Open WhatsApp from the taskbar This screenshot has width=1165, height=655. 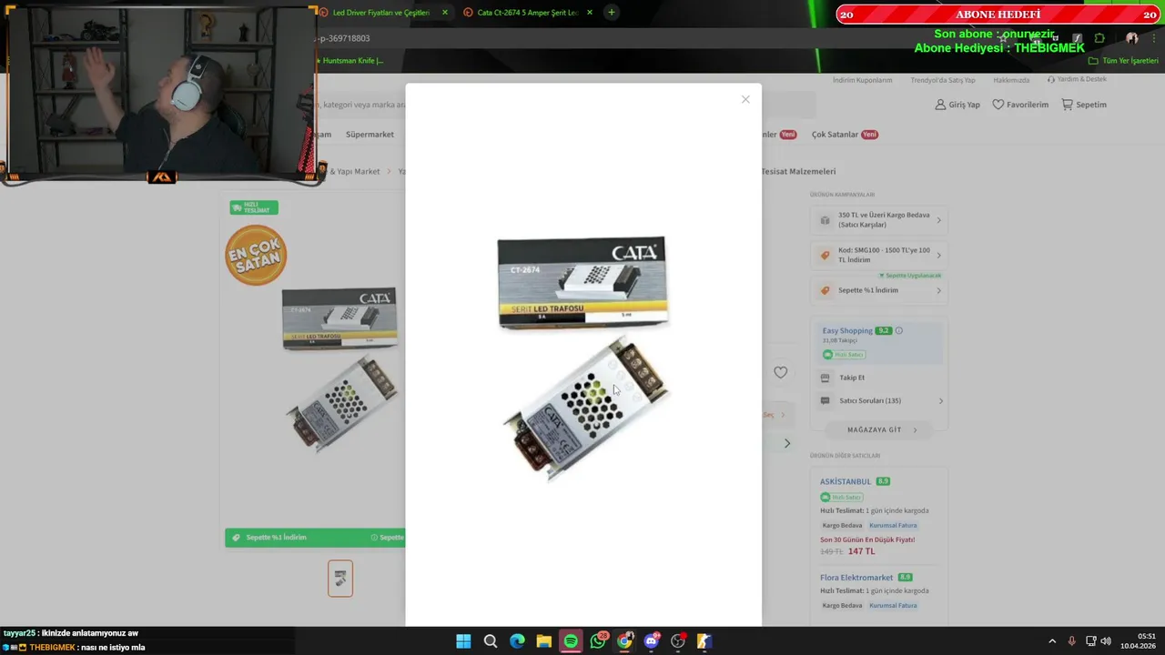pyautogui.click(x=598, y=641)
